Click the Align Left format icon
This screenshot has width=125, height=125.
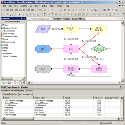pos(56,14)
